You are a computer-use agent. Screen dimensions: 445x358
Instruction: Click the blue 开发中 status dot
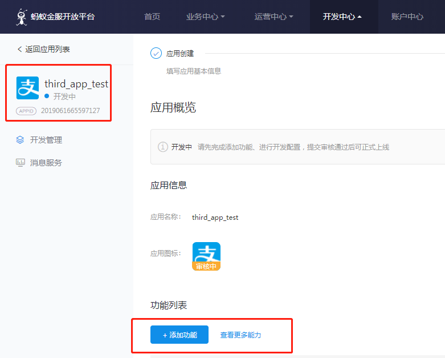(x=47, y=96)
